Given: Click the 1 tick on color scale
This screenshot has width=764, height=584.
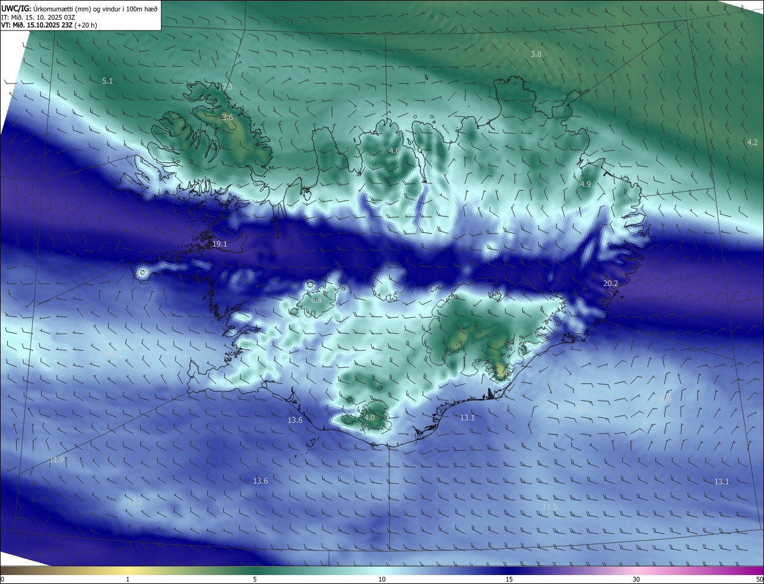Looking at the screenshot, I should [128, 579].
